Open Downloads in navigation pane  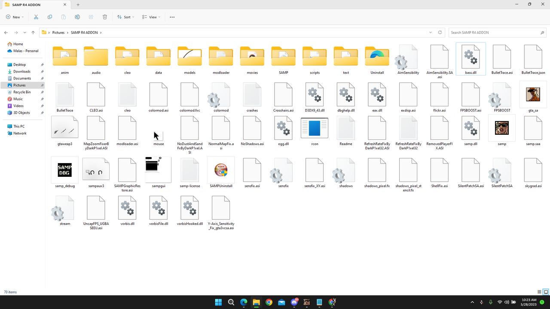tap(22, 72)
